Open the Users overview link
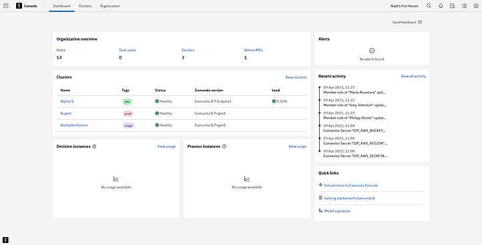 coord(61,50)
